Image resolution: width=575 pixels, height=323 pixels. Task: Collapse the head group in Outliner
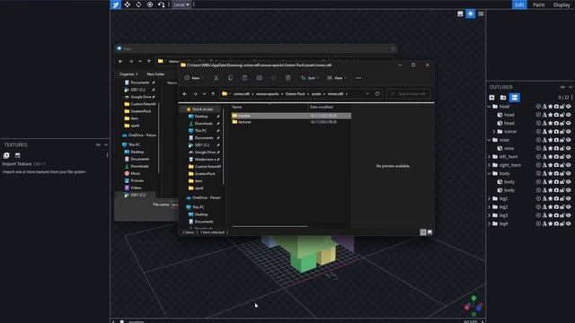(x=489, y=107)
